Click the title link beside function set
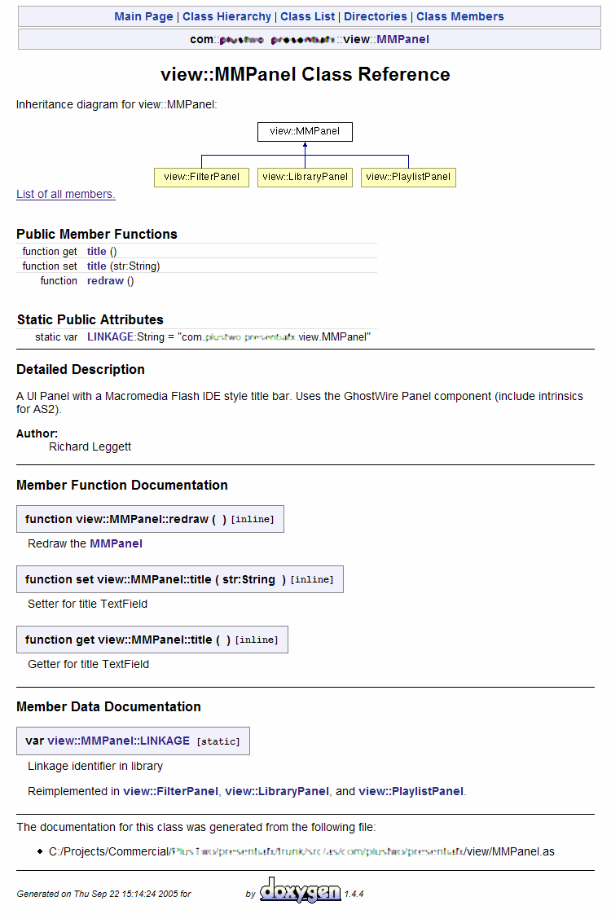611x919 pixels. [97, 266]
